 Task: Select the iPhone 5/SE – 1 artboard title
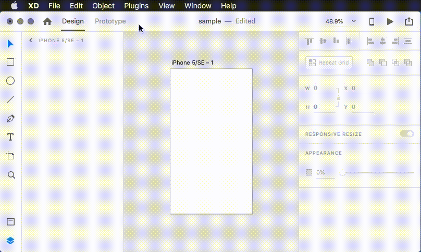coord(192,62)
